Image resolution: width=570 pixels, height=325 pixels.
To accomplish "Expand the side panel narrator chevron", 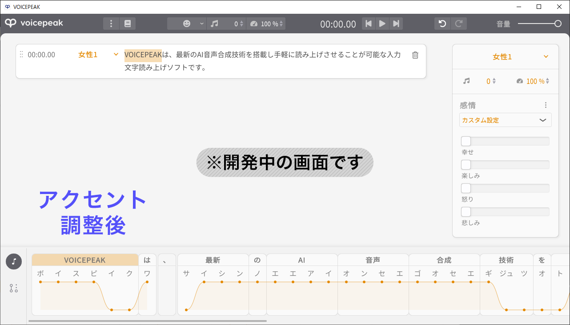I will [546, 57].
